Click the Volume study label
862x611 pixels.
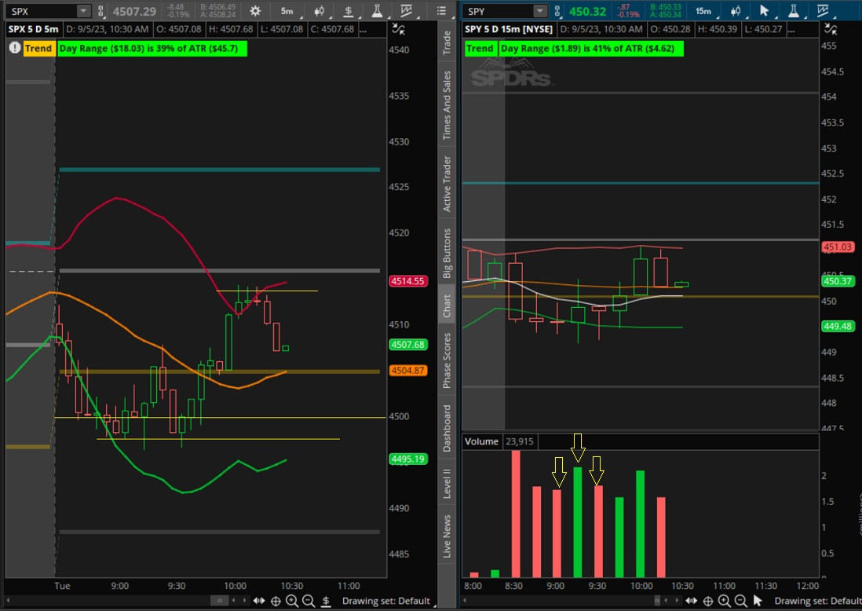click(481, 441)
